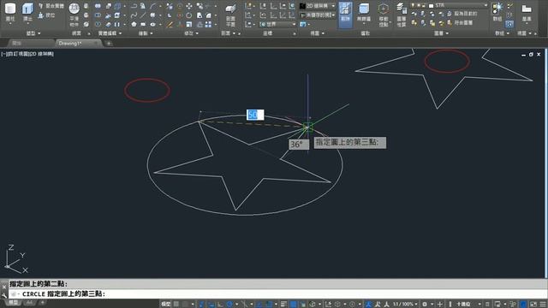The image size is (548, 308).
Task: Toggle lineweight display in status bar
Action: click(283, 305)
